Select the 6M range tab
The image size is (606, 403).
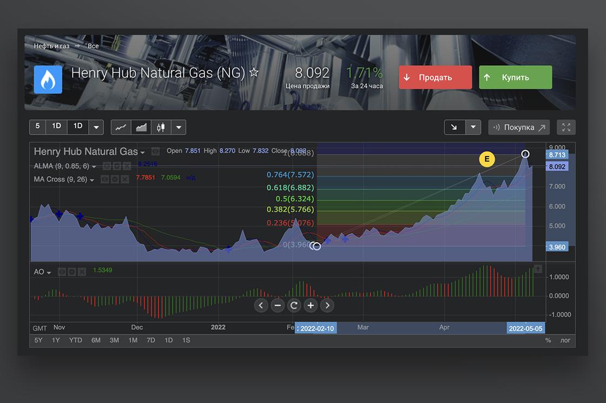pos(96,340)
